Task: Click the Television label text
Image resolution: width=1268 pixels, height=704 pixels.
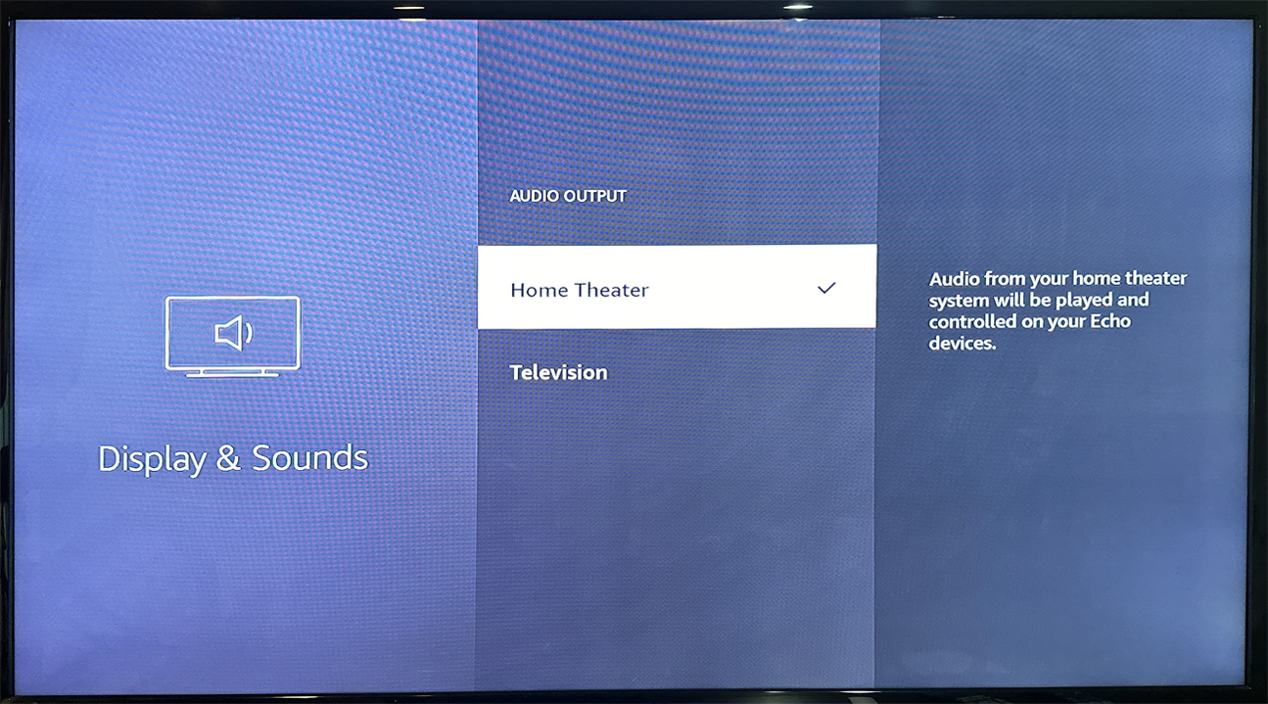Action: click(x=558, y=373)
